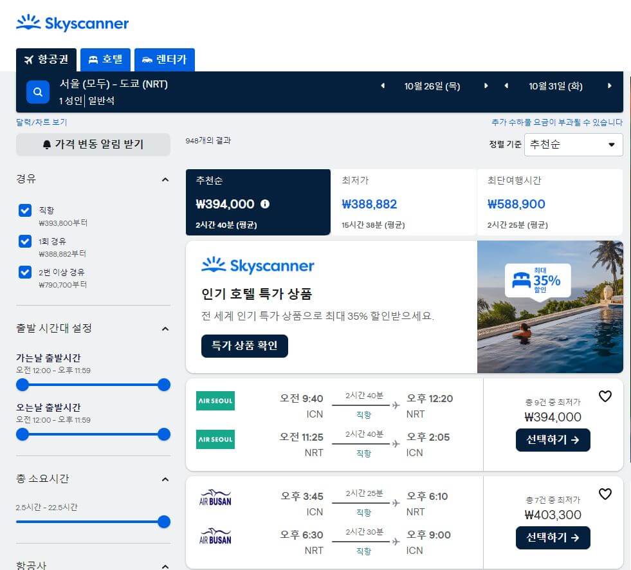Collapse the 출발 시간대 설정 section

click(x=165, y=329)
